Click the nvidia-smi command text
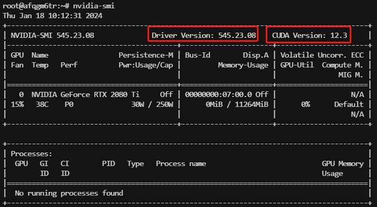Image resolution: width=377 pixels, height=207 pixels. (94, 6)
